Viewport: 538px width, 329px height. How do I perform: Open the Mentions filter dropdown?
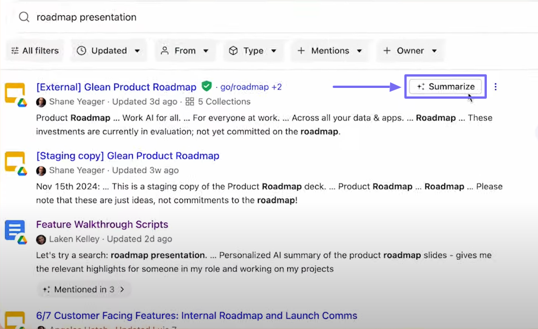click(x=330, y=50)
